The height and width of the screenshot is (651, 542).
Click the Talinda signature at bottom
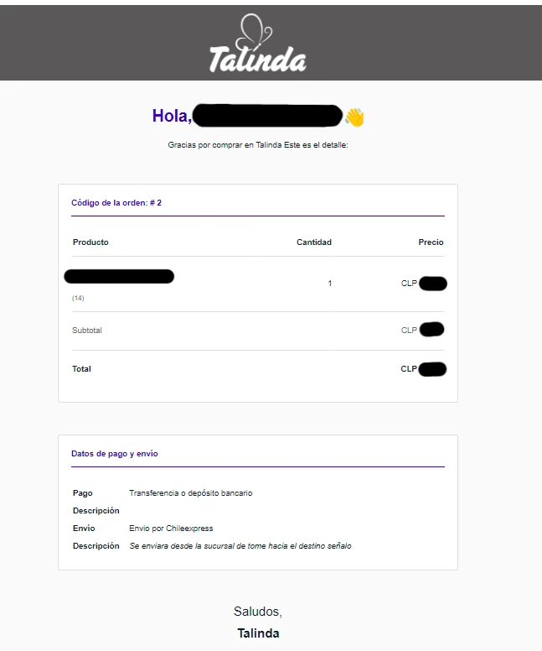(x=258, y=633)
